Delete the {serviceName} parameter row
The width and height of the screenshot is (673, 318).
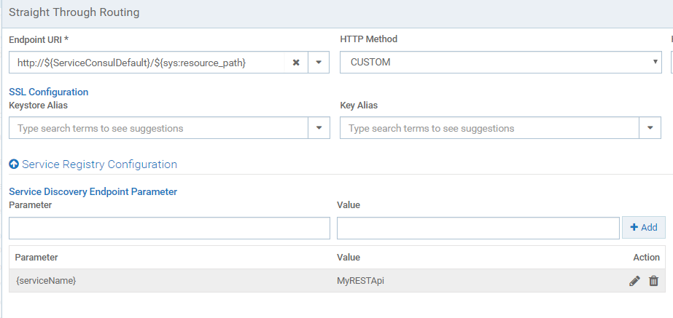pos(653,281)
